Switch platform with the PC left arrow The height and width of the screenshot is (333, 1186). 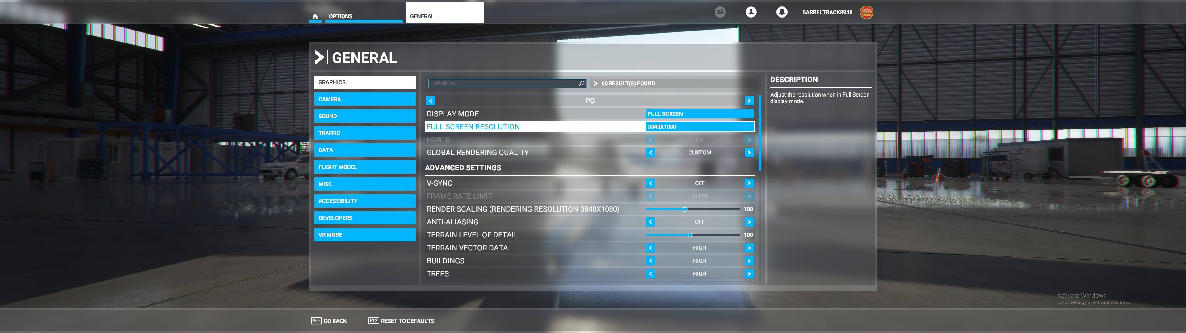pos(431,101)
